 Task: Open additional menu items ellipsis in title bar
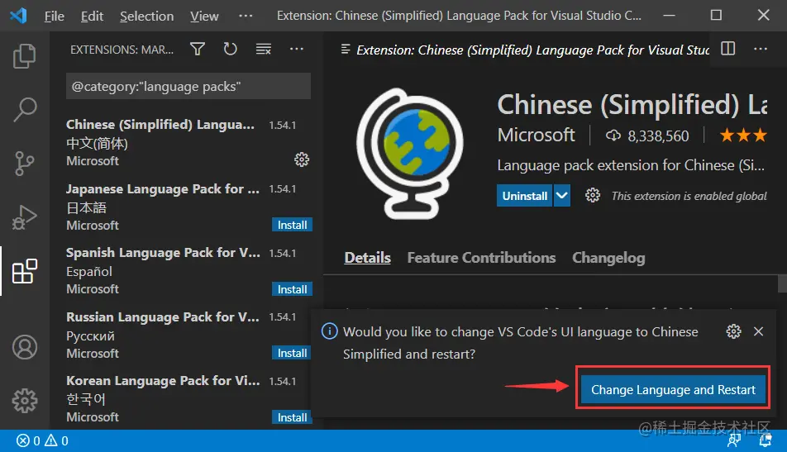(246, 16)
